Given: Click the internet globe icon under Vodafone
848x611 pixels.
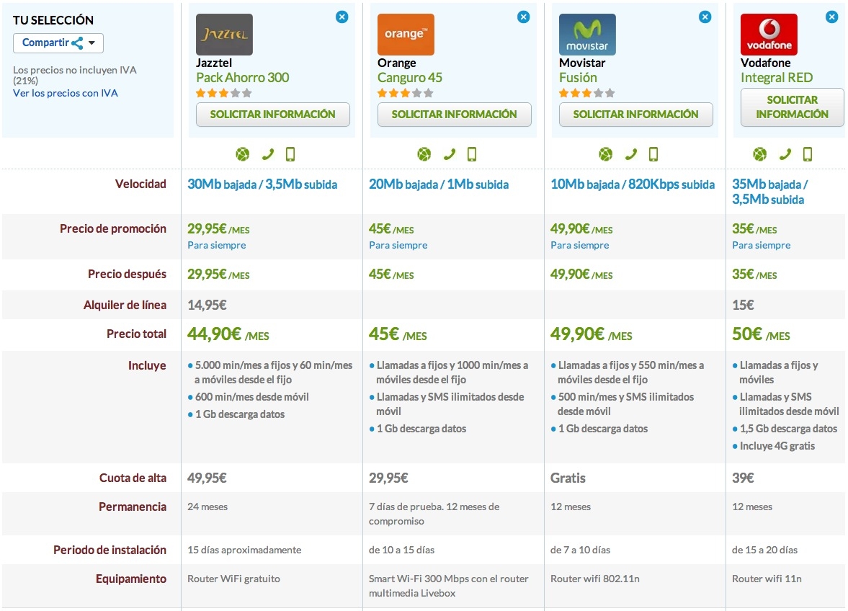Looking at the screenshot, I should pos(760,155).
